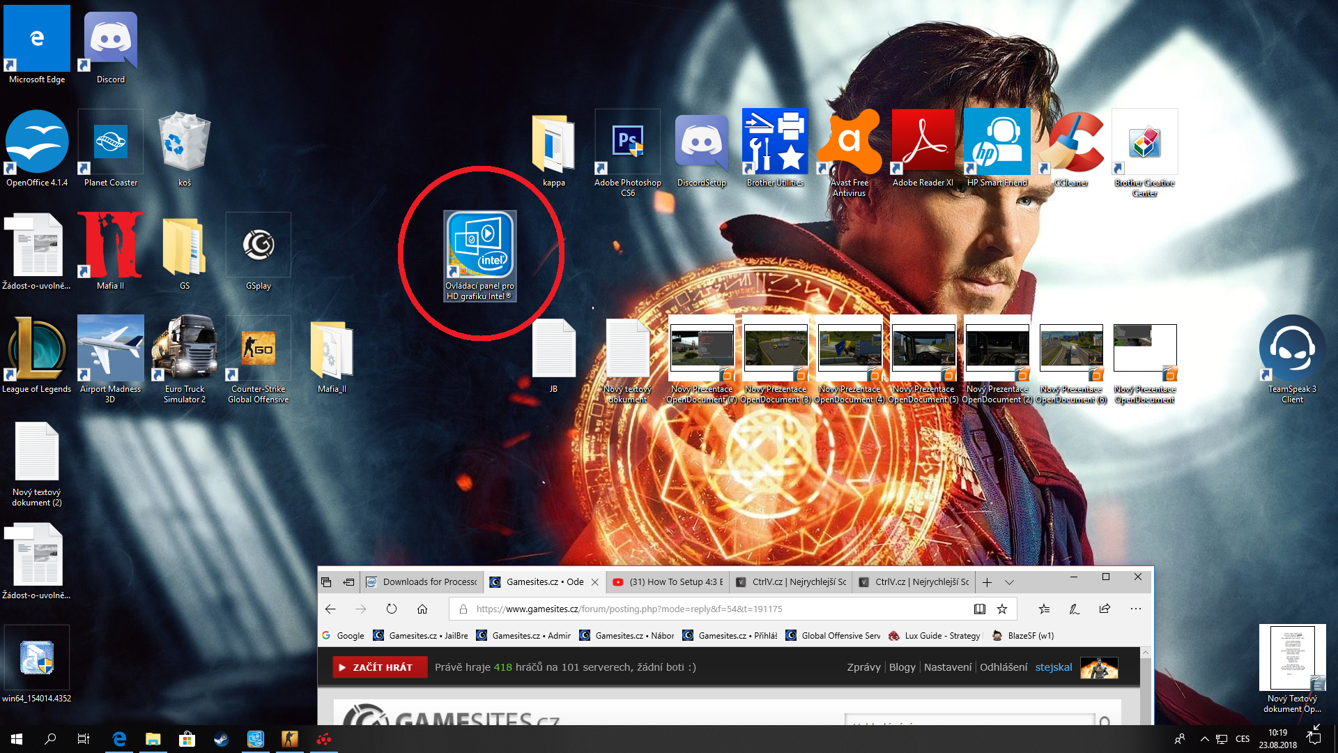The image size is (1338, 753).
Task: Open Steam from the taskbar
Action: pos(221,739)
